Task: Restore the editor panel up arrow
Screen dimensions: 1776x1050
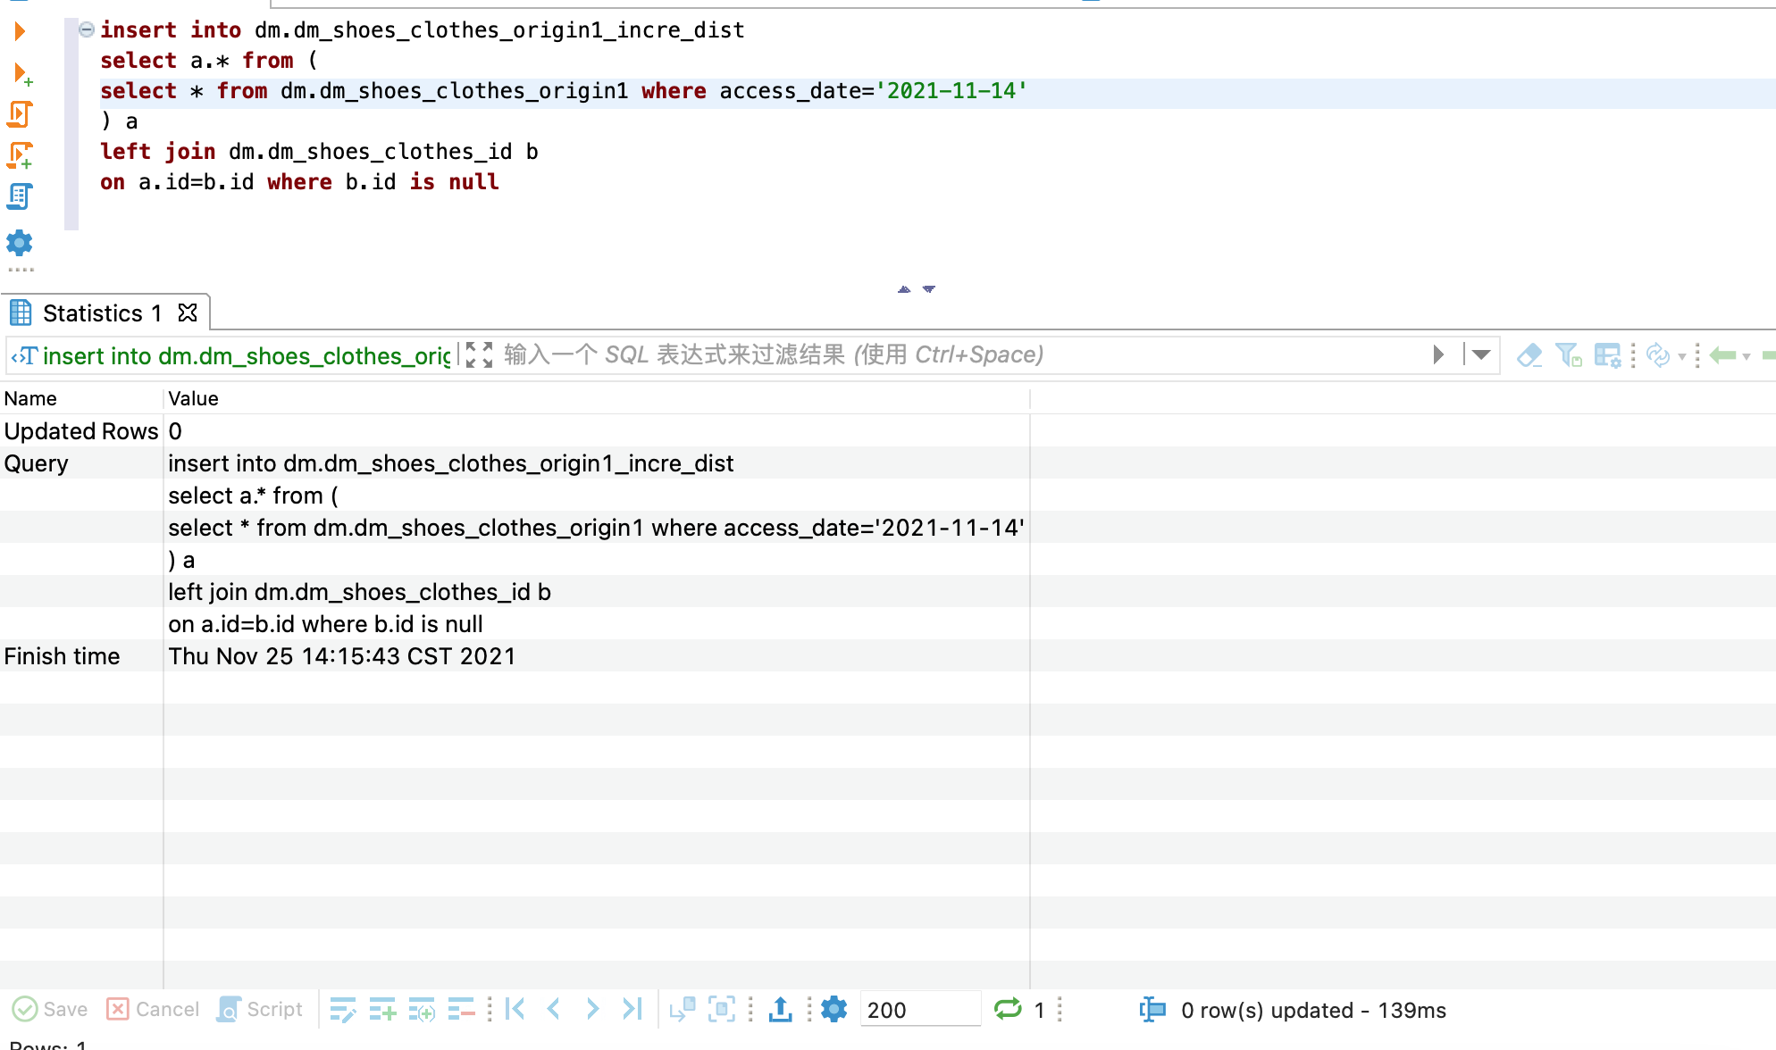Action: (904, 289)
